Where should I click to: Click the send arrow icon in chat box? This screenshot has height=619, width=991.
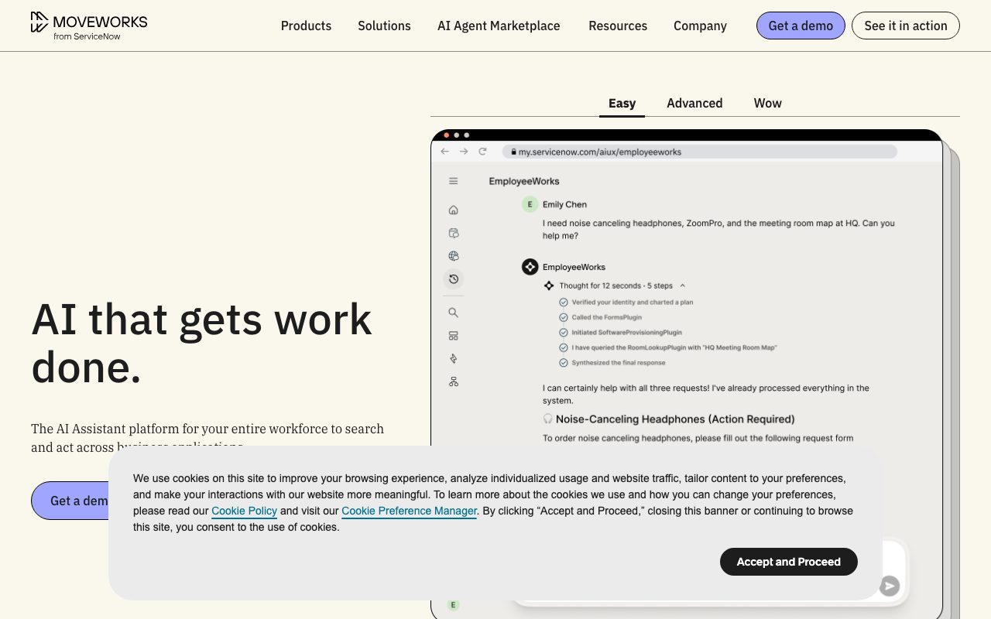point(890,586)
